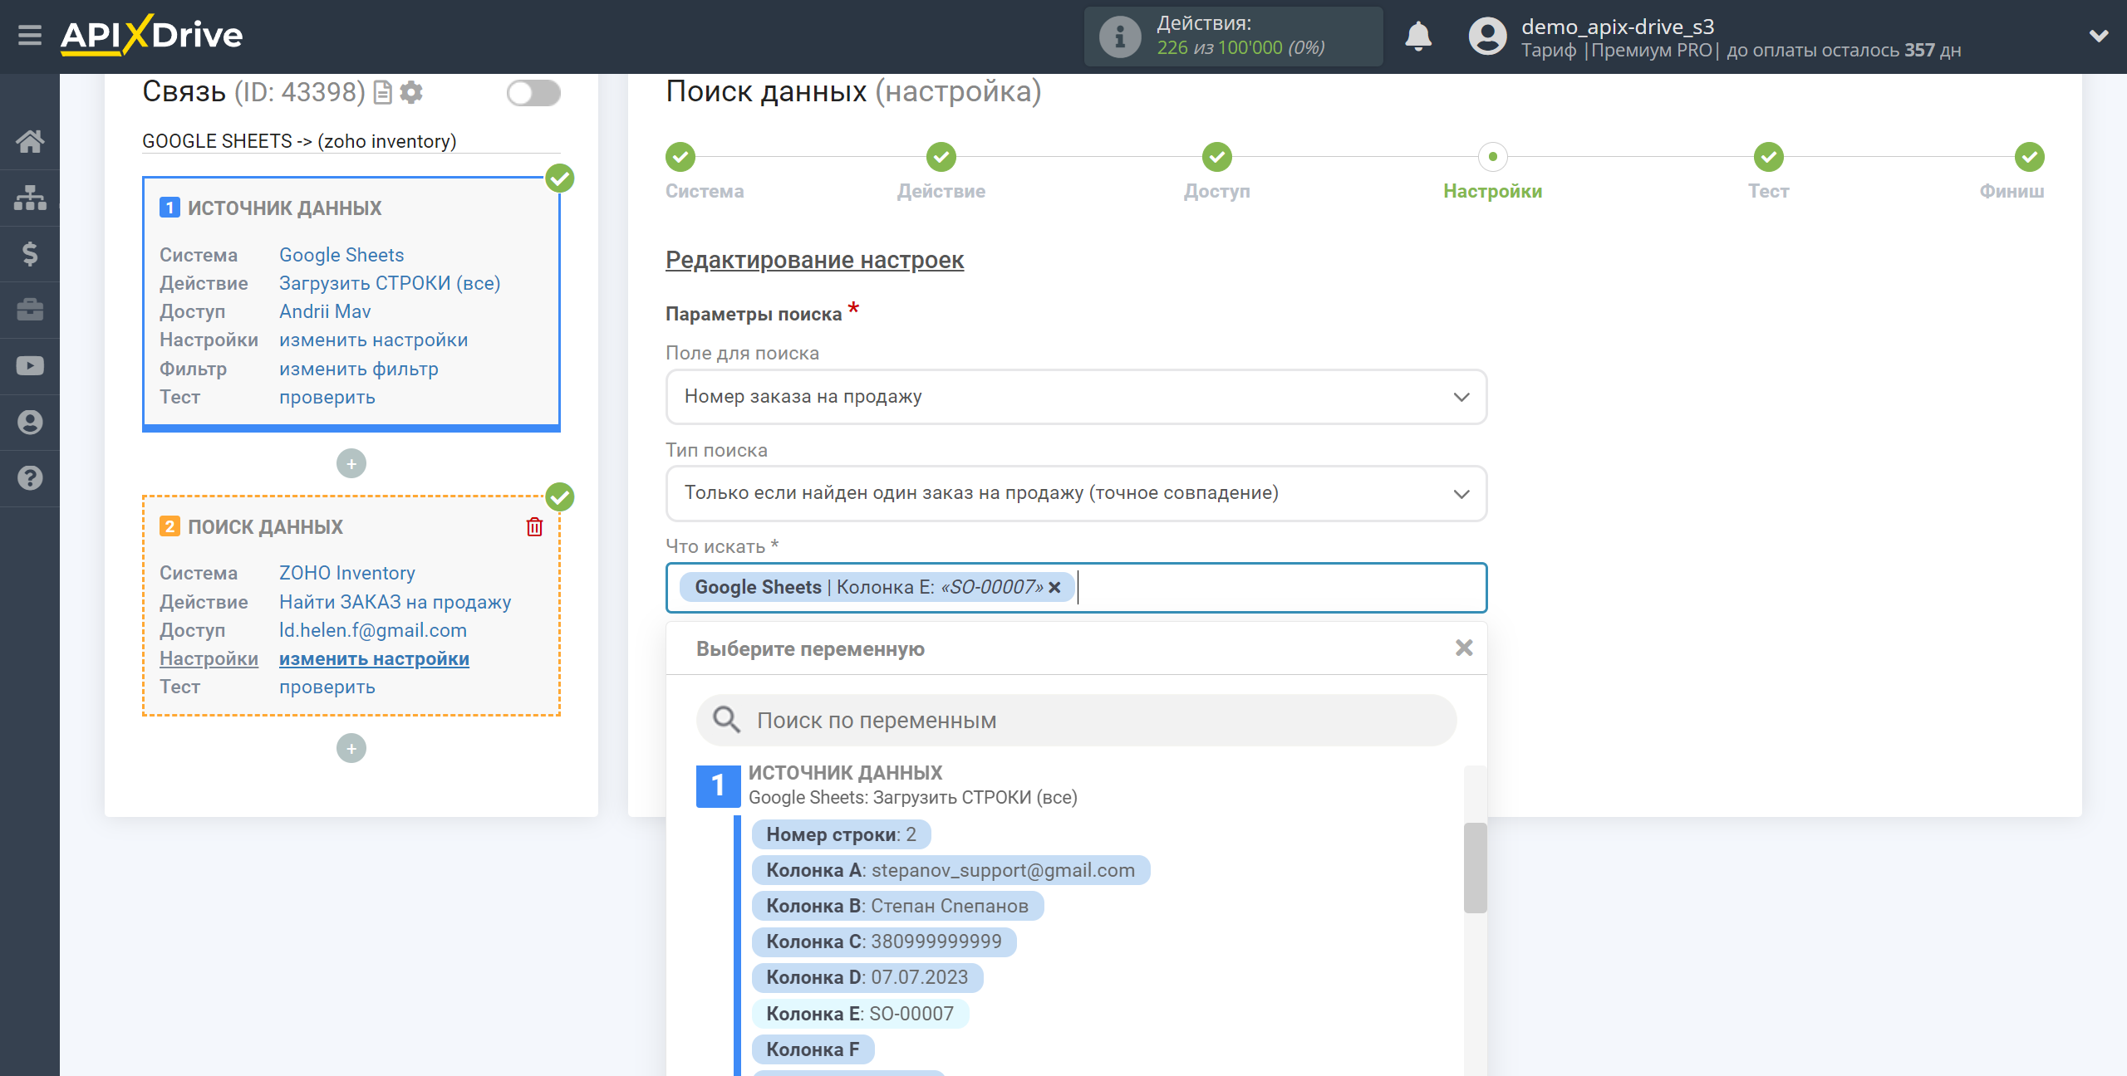Click Загрузить СТРОКИ (все) action link
Image resolution: width=2127 pixels, height=1076 pixels.
[x=390, y=283]
